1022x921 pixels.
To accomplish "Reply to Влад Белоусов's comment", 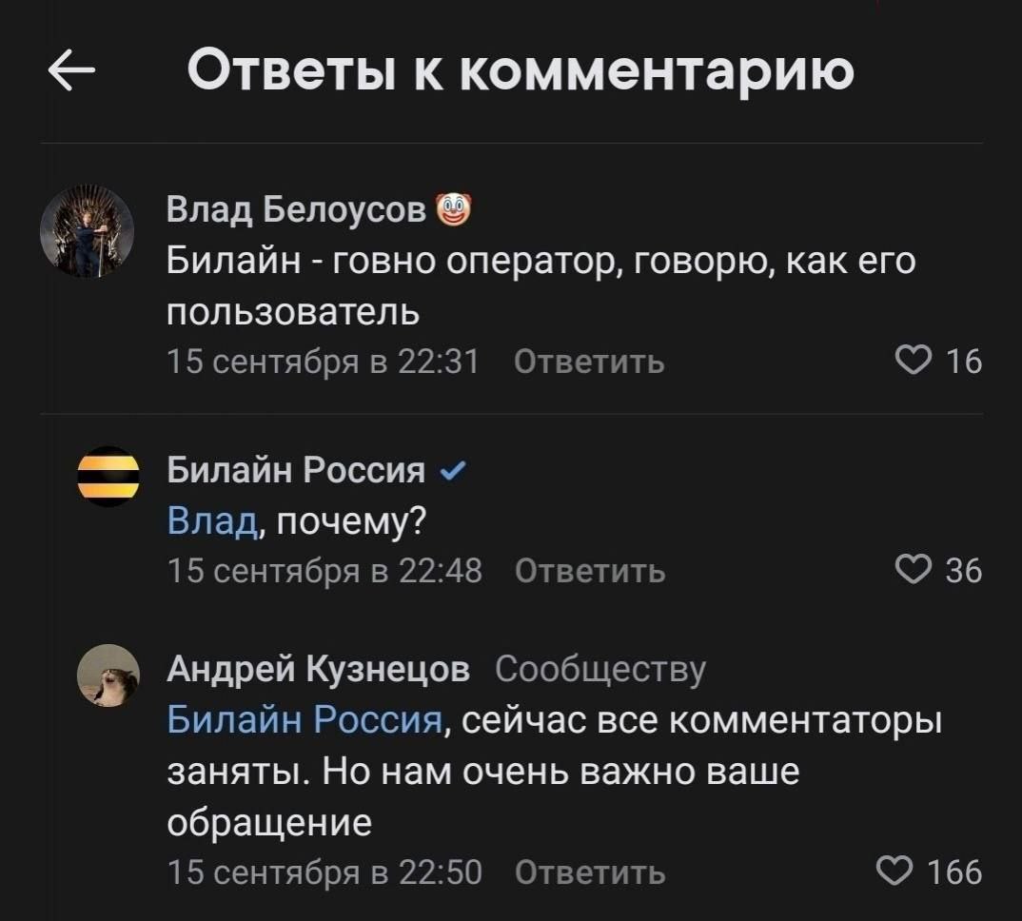I will pos(589,362).
